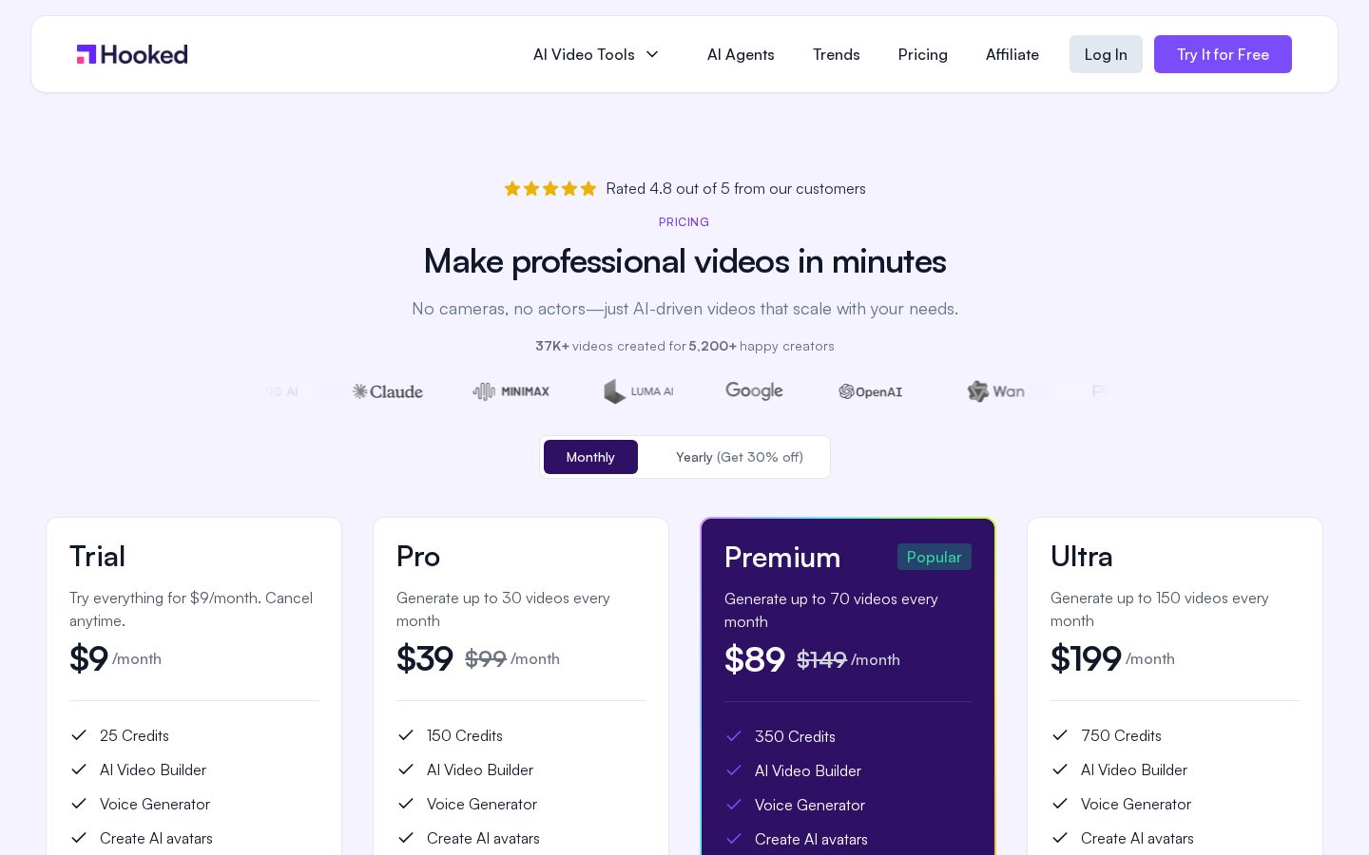Click the Ultra plan's Voice Generator checkmark
The height and width of the screenshot is (855, 1369).
[x=1060, y=804]
